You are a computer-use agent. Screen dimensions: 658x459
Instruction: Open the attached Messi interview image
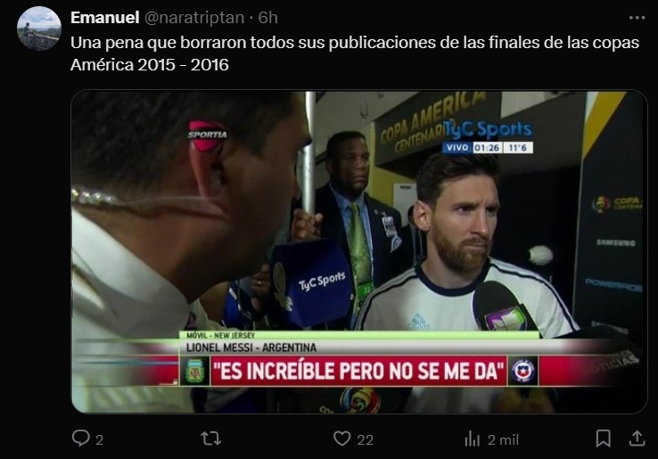pyautogui.click(x=359, y=251)
